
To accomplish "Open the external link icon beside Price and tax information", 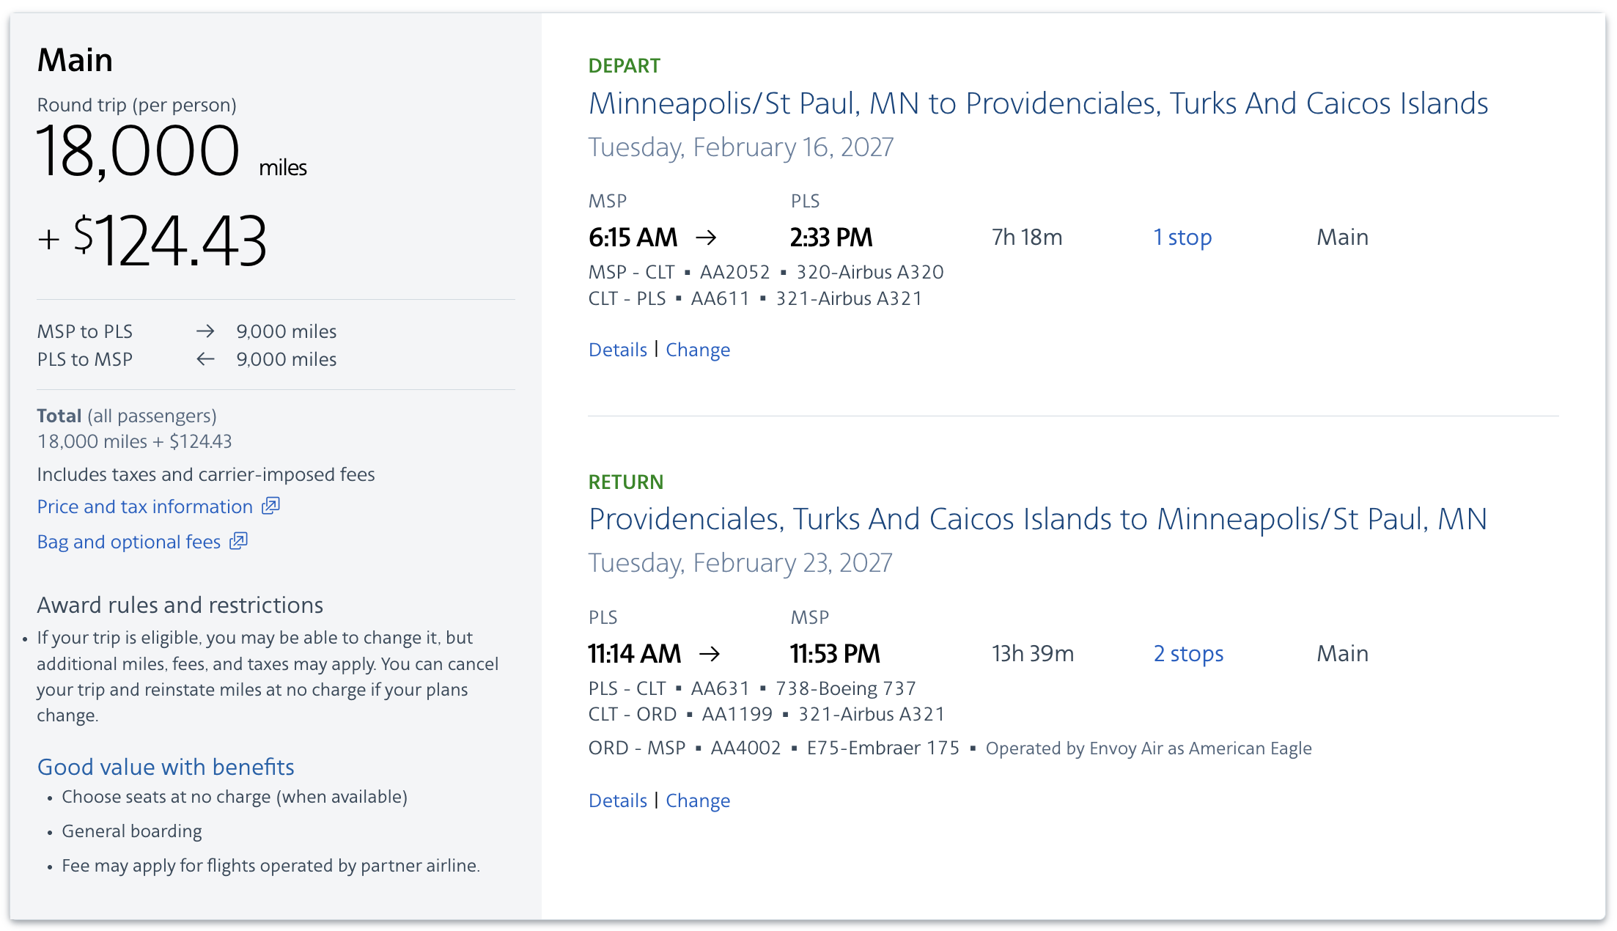I will click(270, 506).
